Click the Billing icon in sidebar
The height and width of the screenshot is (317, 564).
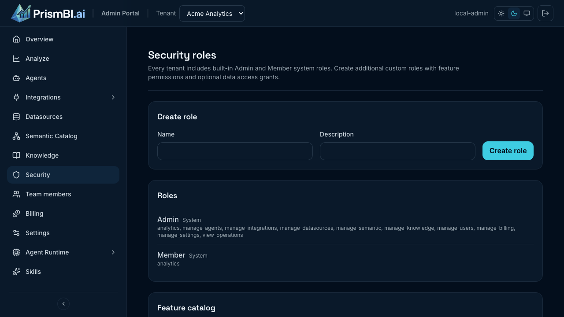coord(16,214)
